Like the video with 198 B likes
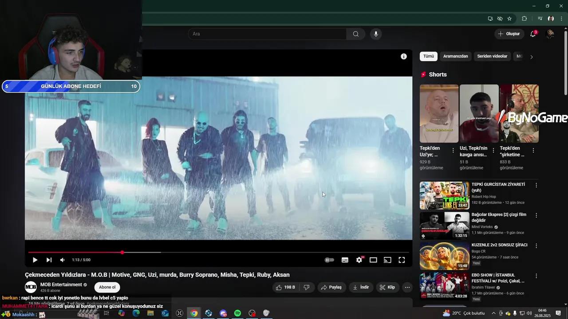Viewport: 568px width, 319px height. (x=285, y=288)
